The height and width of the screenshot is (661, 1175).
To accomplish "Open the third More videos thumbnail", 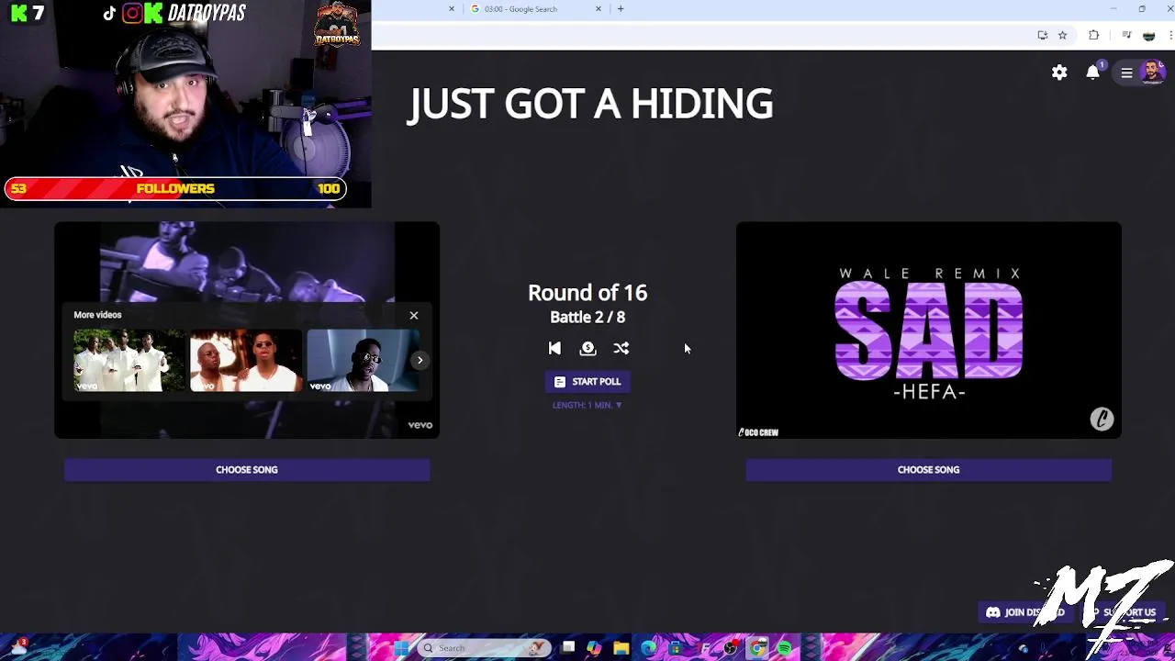I will tap(363, 361).
